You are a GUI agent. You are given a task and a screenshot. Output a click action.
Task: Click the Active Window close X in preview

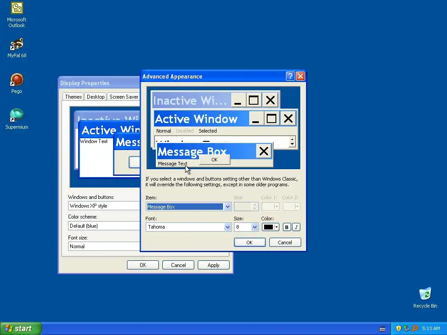tap(288, 119)
